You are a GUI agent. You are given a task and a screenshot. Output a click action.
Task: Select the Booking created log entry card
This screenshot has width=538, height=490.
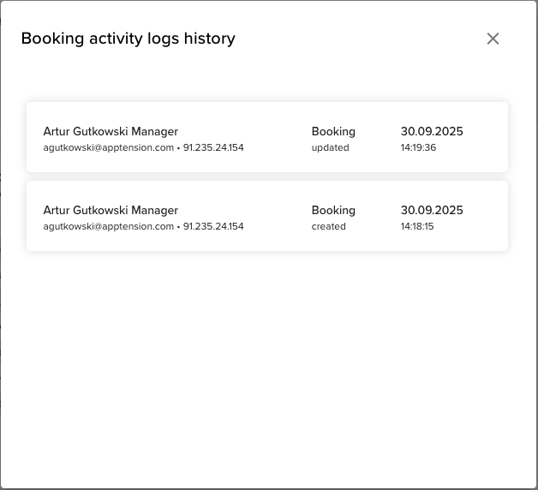point(266,217)
